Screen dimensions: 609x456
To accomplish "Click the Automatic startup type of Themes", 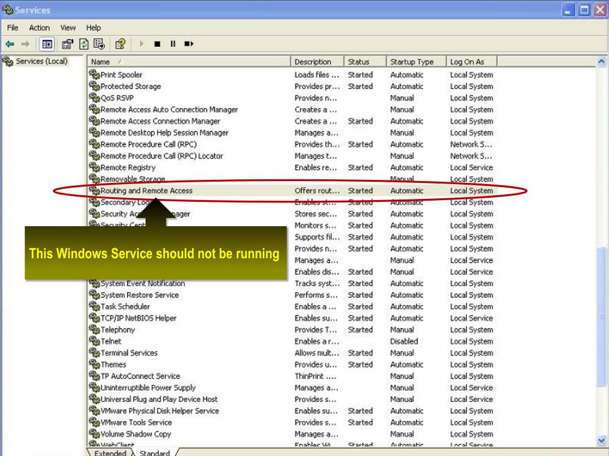I will (407, 365).
